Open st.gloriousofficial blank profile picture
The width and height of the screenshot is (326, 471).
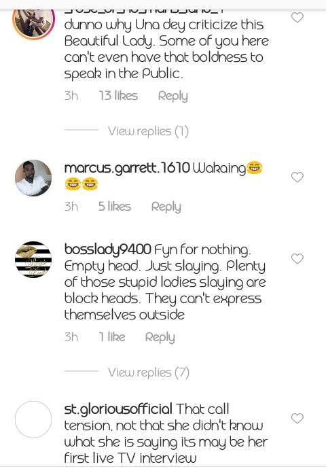coord(33,419)
